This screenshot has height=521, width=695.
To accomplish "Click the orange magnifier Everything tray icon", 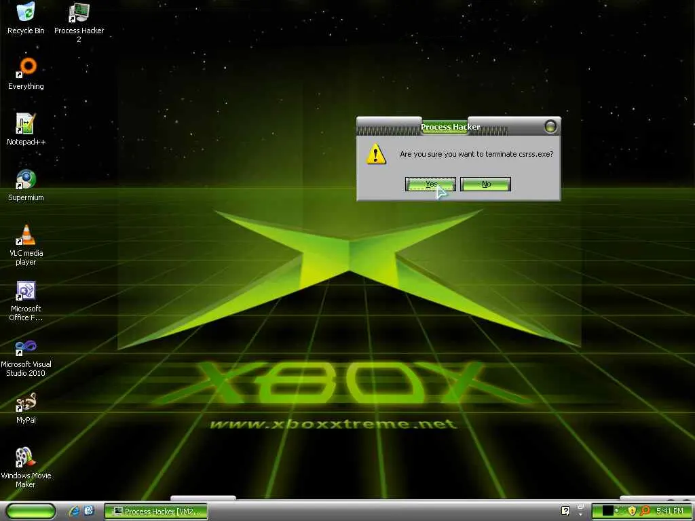I will click(x=645, y=511).
